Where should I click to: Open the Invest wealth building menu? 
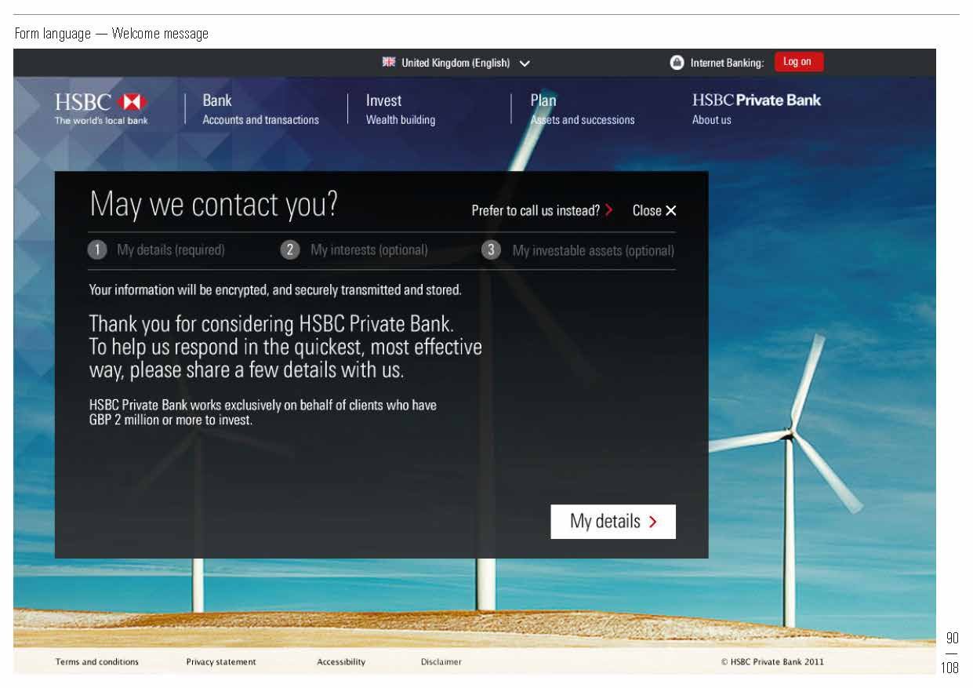[400, 109]
